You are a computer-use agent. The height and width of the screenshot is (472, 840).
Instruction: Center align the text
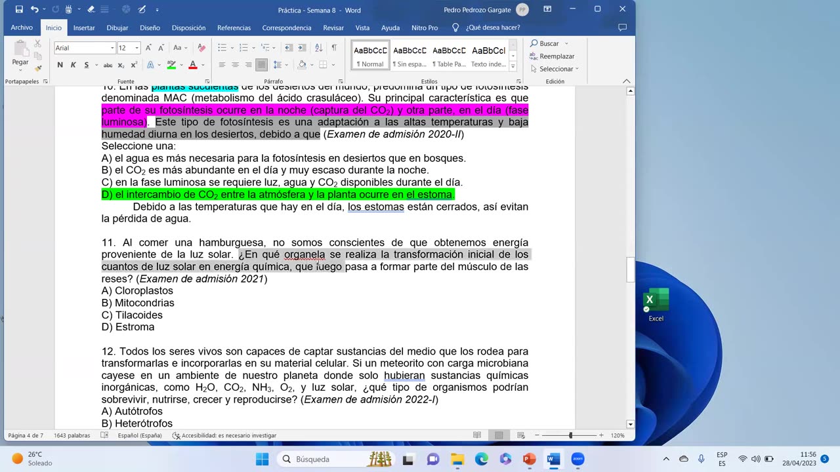click(235, 65)
